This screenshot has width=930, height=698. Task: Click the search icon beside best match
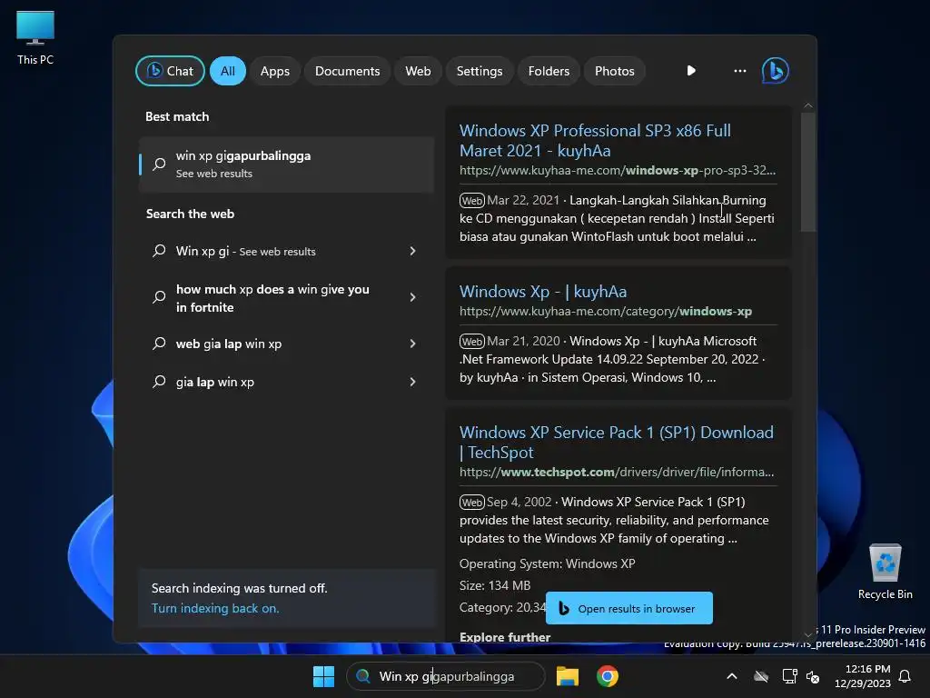tap(159, 165)
